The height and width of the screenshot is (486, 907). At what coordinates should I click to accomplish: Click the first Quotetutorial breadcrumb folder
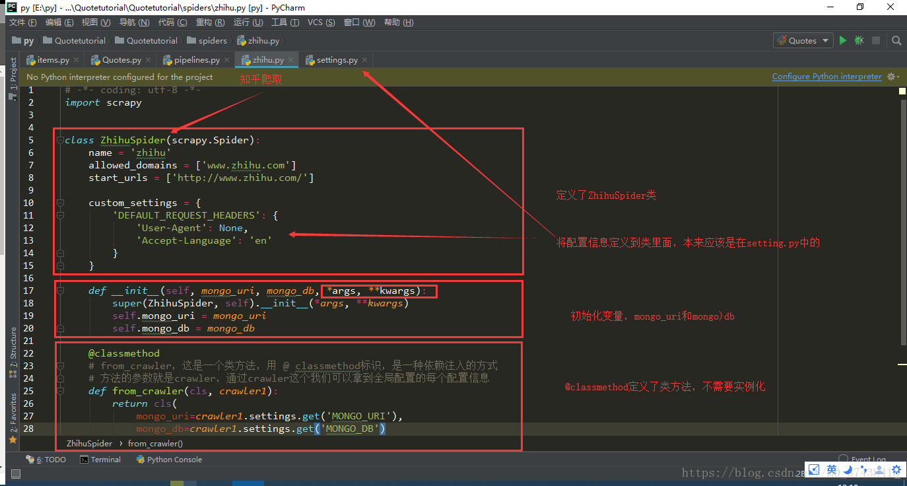74,40
